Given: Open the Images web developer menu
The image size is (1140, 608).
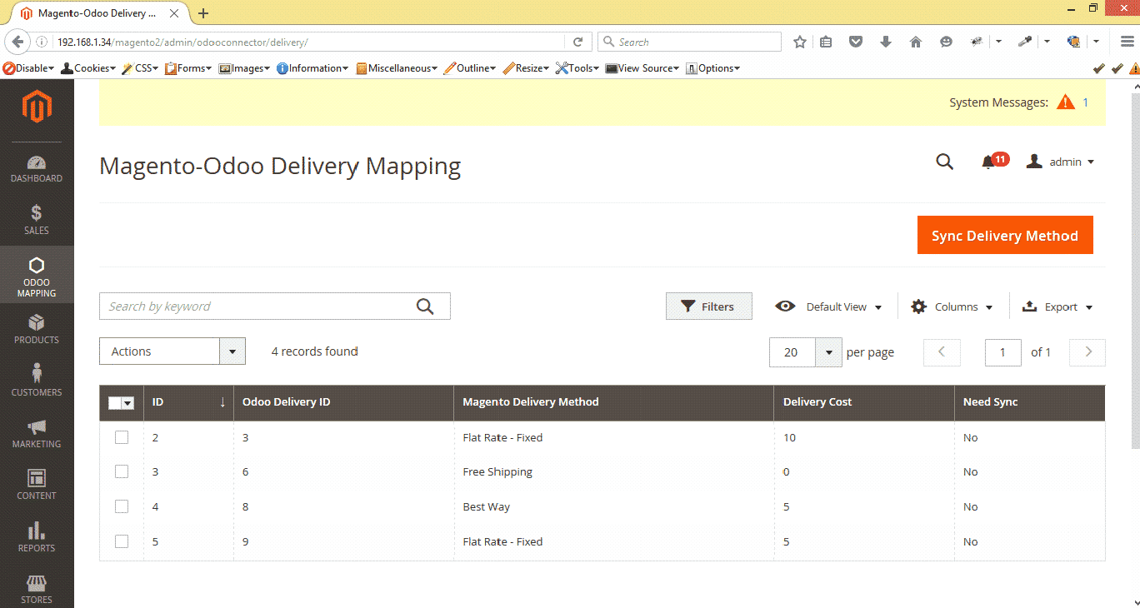Looking at the screenshot, I should (x=245, y=68).
